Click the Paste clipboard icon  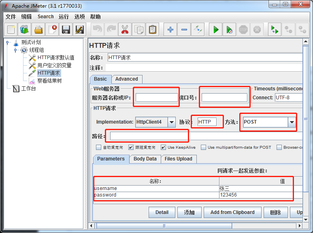pyautogui.click(x=153, y=30)
